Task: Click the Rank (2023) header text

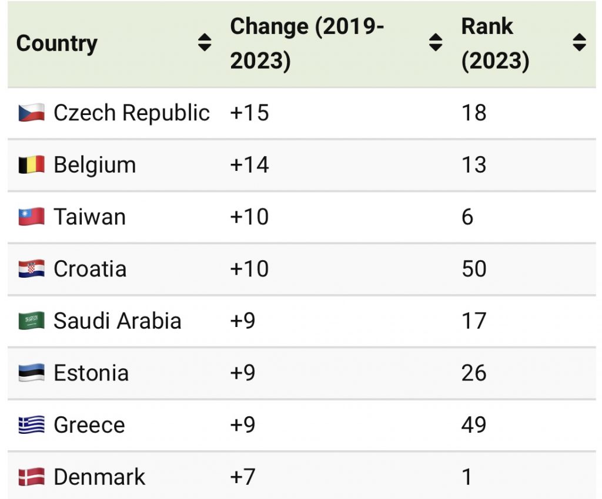Action: [x=495, y=43]
